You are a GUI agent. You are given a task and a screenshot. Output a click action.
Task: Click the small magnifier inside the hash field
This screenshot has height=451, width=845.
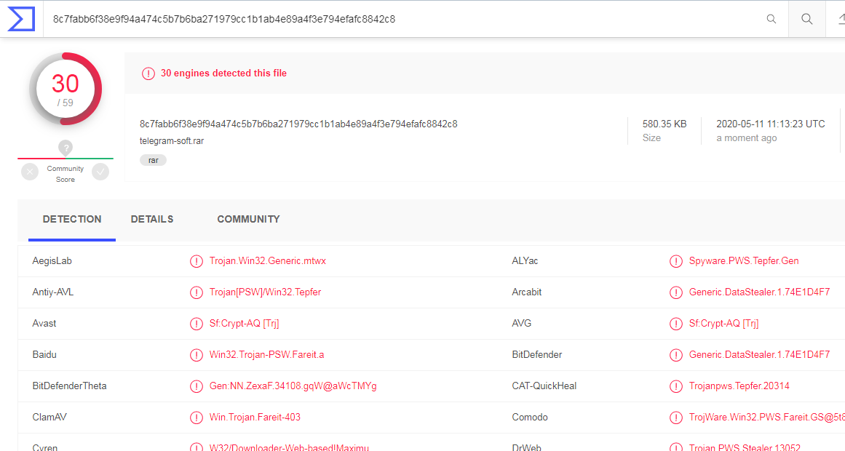pyautogui.click(x=771, y=20)
